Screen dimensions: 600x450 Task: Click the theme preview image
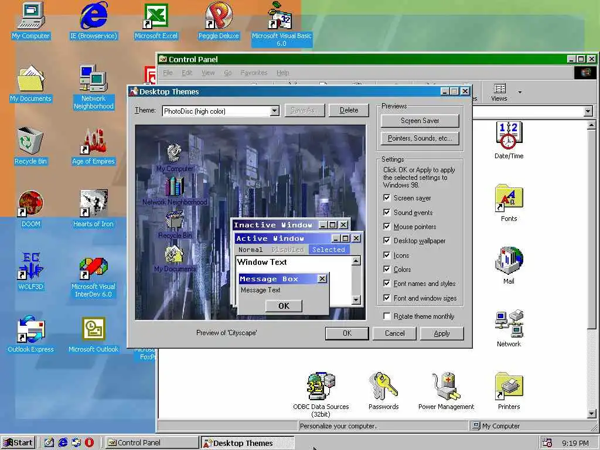pyautogui.click(x=250, y=222)
